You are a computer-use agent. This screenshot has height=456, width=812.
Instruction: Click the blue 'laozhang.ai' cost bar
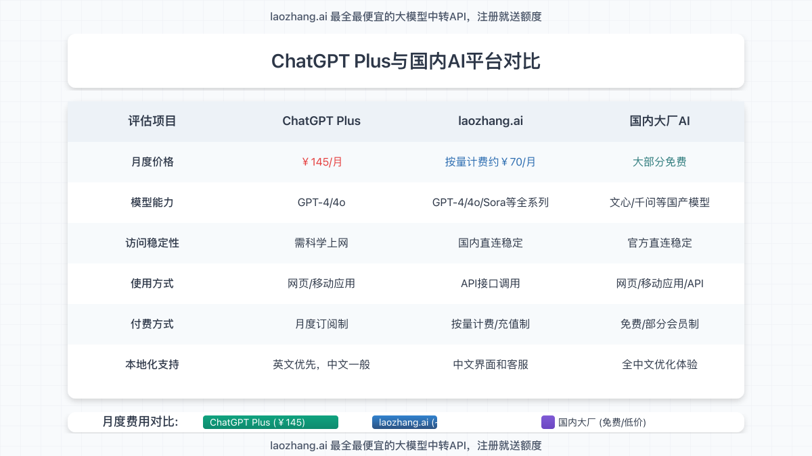405,422
